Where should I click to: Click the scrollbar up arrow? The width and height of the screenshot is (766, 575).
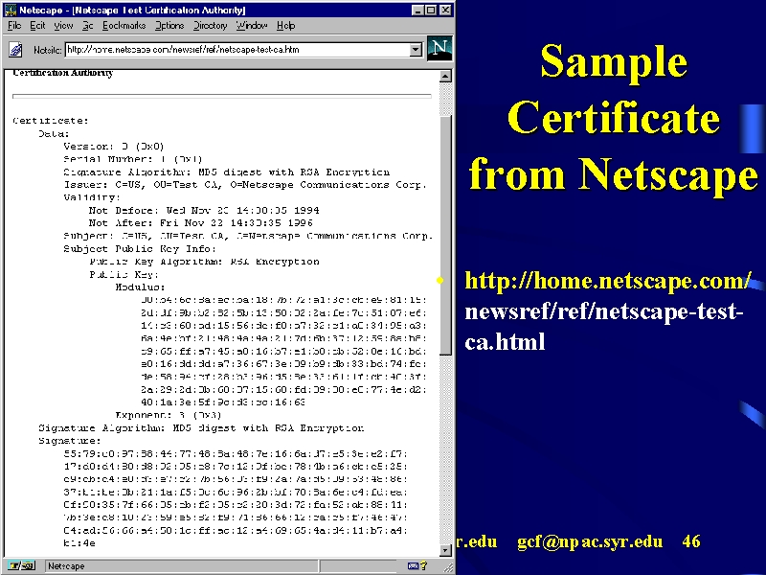[445, 77]
